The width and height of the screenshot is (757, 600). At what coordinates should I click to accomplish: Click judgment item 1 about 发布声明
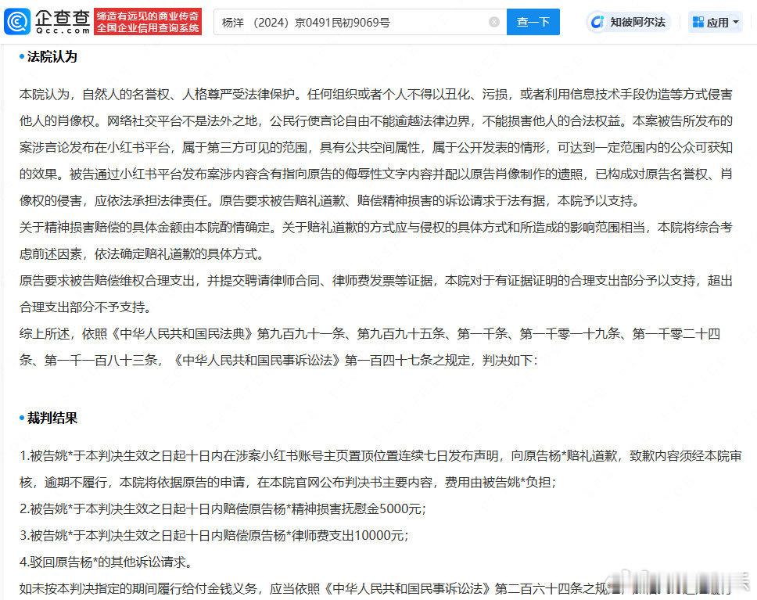coord(380,469)
